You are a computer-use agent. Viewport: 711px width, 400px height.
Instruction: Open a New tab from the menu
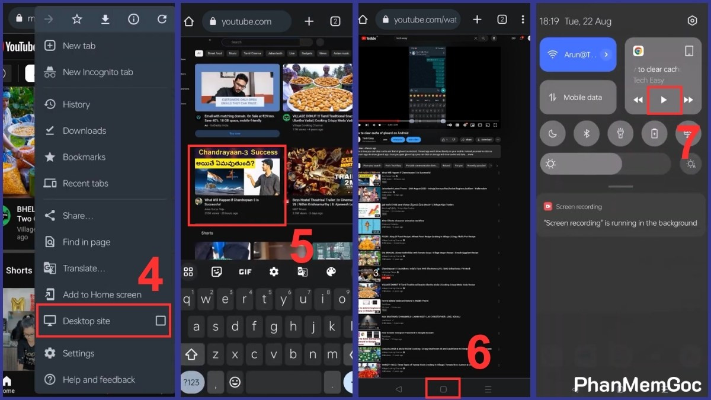tap(105, 46)
